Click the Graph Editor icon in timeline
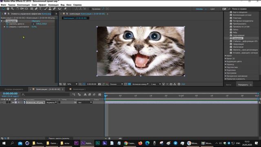Screen dimensions: 261x147 100,95
